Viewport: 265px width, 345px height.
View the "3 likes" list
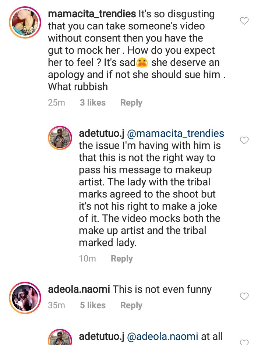click(x=93, y=103)
